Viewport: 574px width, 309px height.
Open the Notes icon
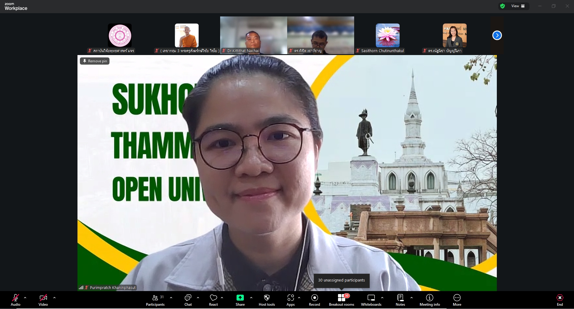pos(400,298)
